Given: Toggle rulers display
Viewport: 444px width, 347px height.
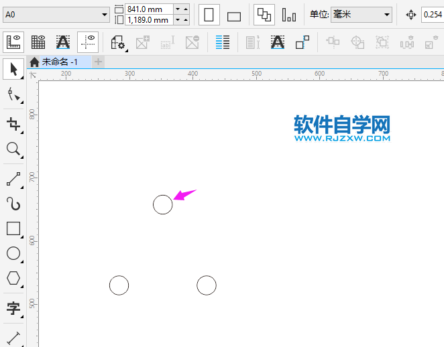Looking at the screenshot, I should click(x=13, y=42).
